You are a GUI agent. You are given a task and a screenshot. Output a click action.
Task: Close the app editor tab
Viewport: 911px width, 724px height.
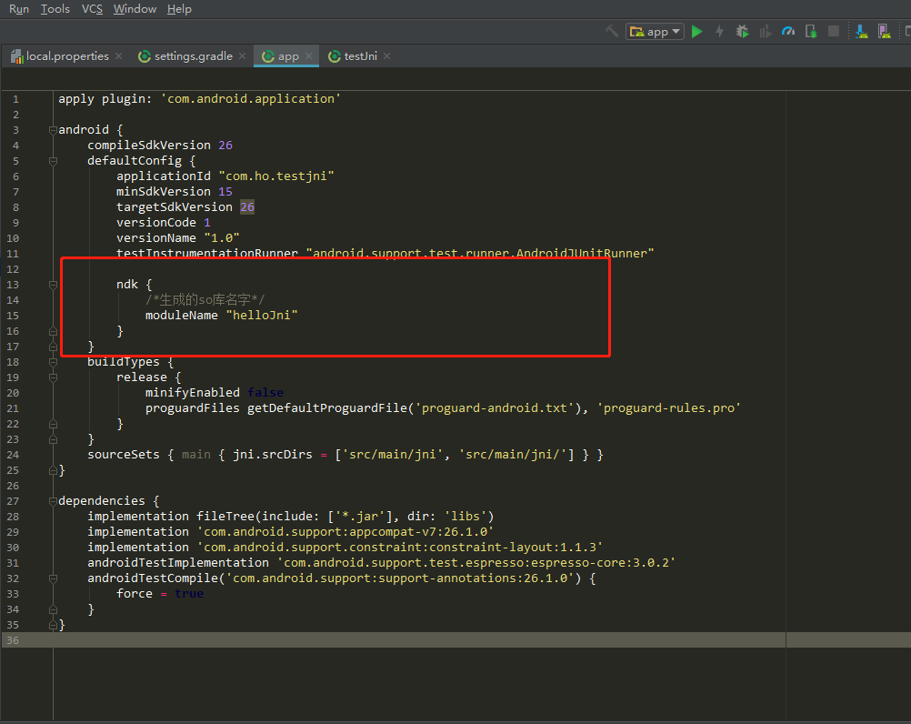(308, 55)
